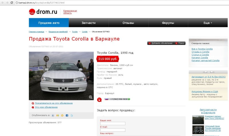Screen dimensions: 229x136
Task: Open the country flag dropdown by phone number
Action: 107,99
